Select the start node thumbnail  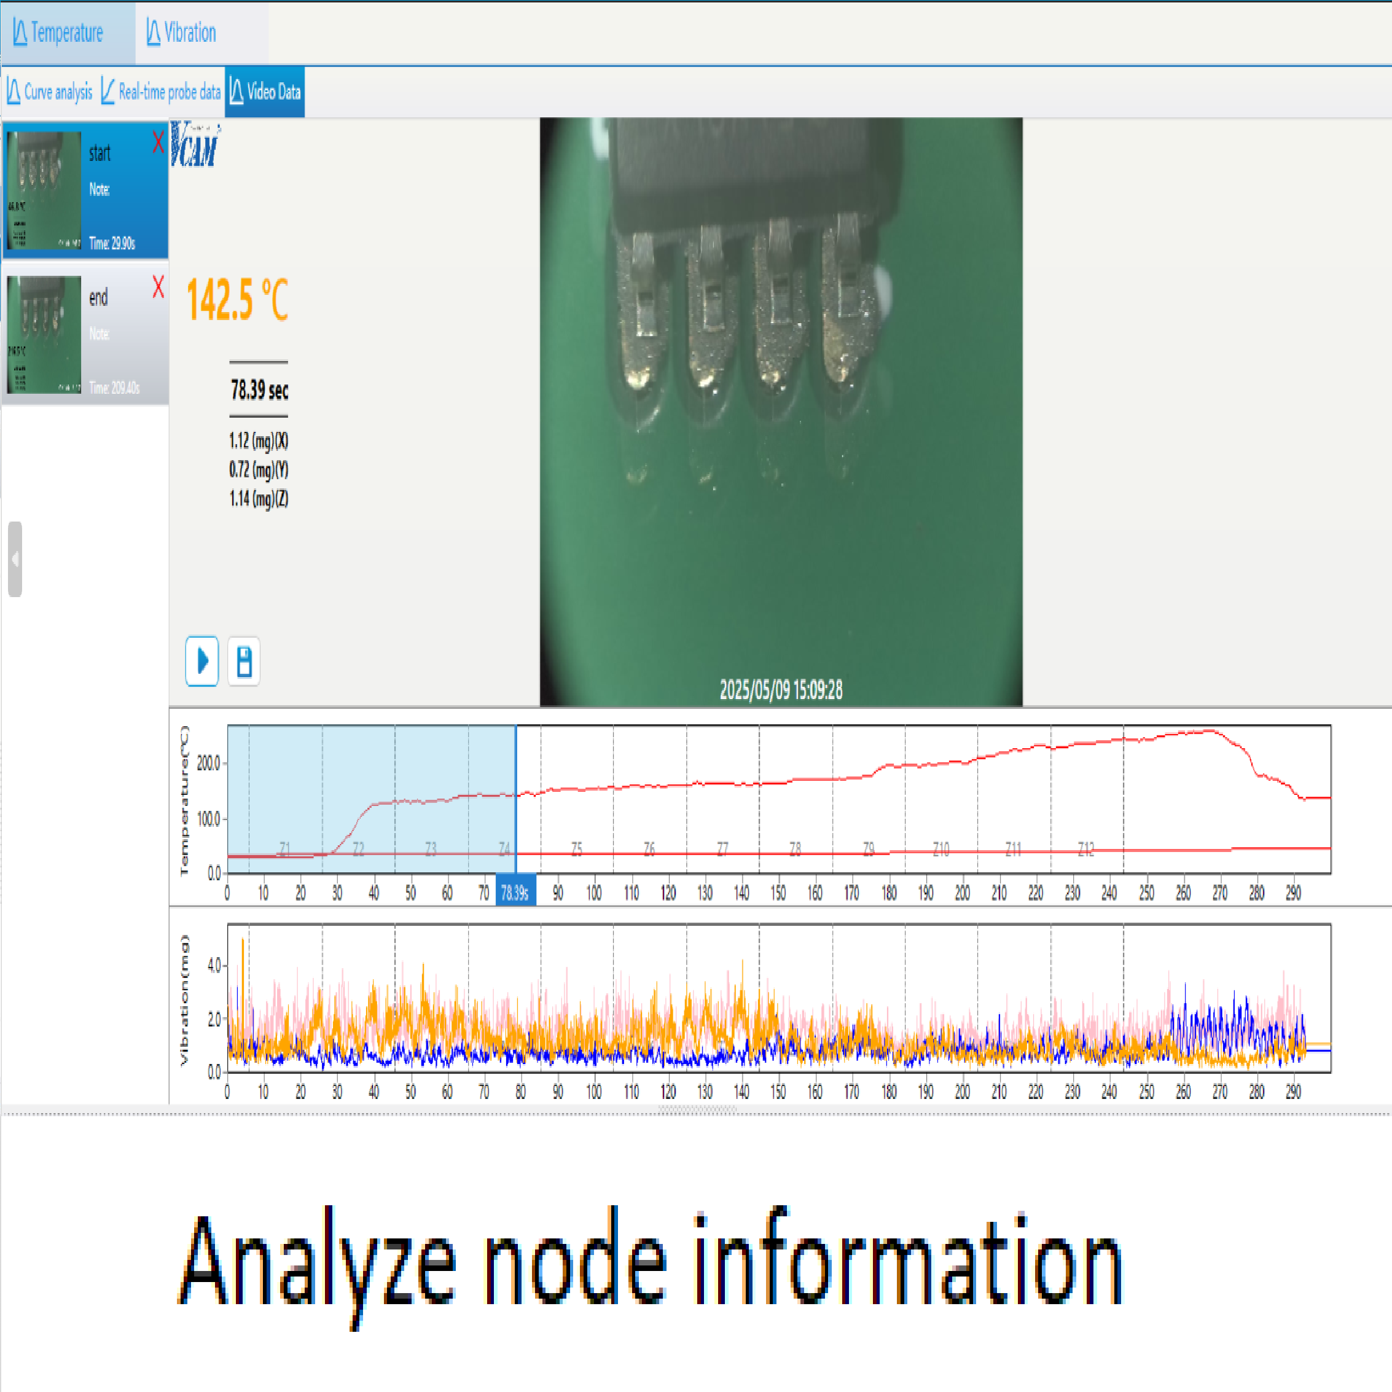coord(44,190)
